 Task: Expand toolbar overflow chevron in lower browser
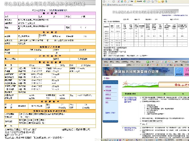180,61
